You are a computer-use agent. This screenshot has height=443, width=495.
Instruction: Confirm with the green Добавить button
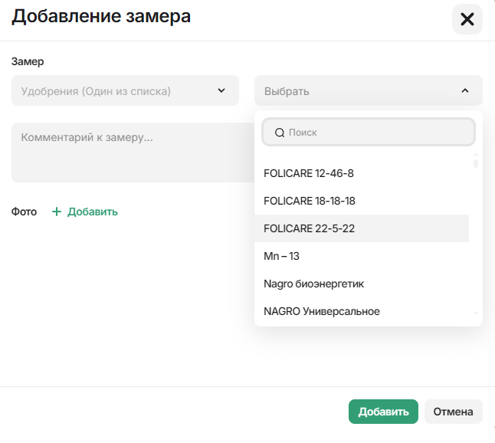click(383, 412)
